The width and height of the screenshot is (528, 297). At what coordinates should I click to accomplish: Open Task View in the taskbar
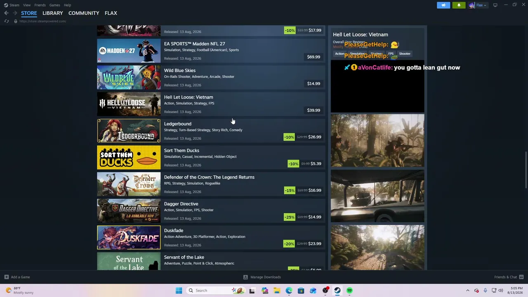click(252, 290)
